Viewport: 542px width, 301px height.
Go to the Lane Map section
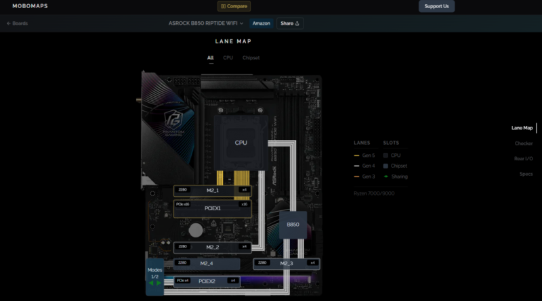522,128
